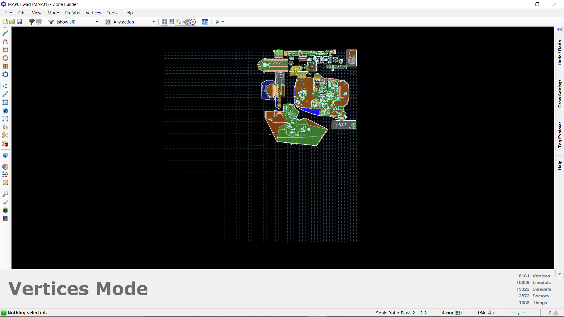Toggle the brush auto-clear toolbar button

point(186,22)
